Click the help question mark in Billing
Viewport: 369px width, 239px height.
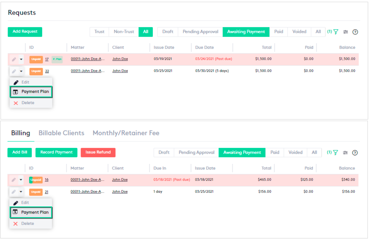pos(355,153)
